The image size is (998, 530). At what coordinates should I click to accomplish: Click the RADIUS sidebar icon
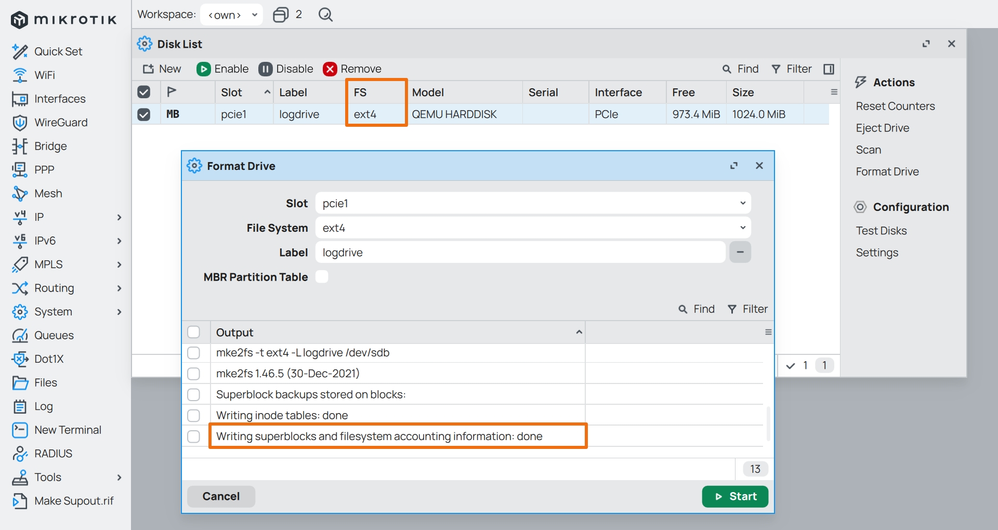(20, 454)
